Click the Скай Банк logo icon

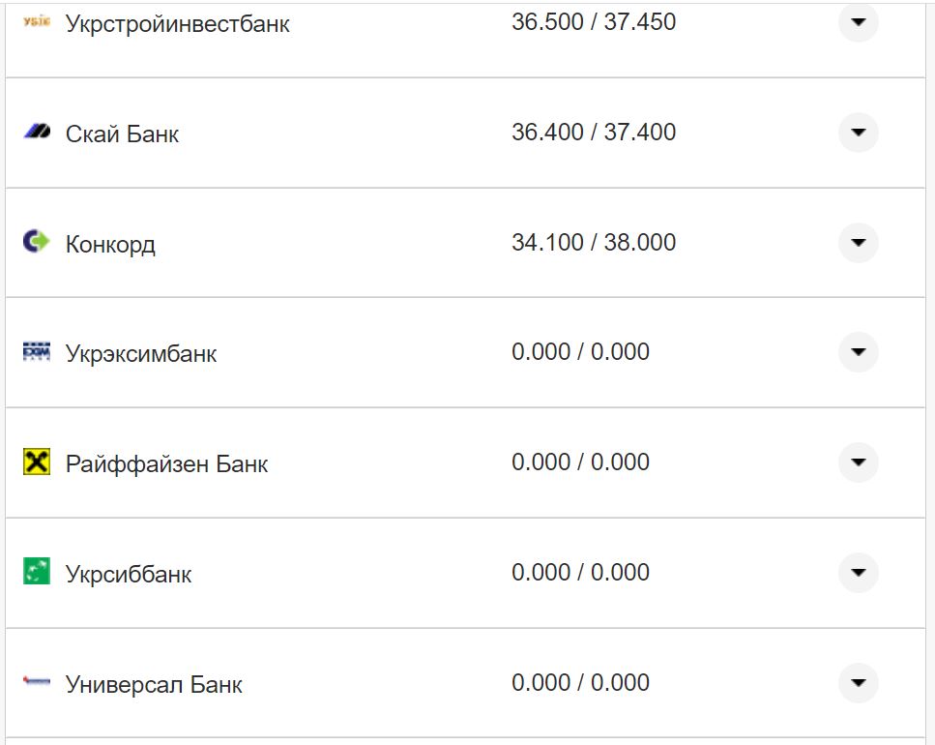pyautogui.click(x=36, y=133)
